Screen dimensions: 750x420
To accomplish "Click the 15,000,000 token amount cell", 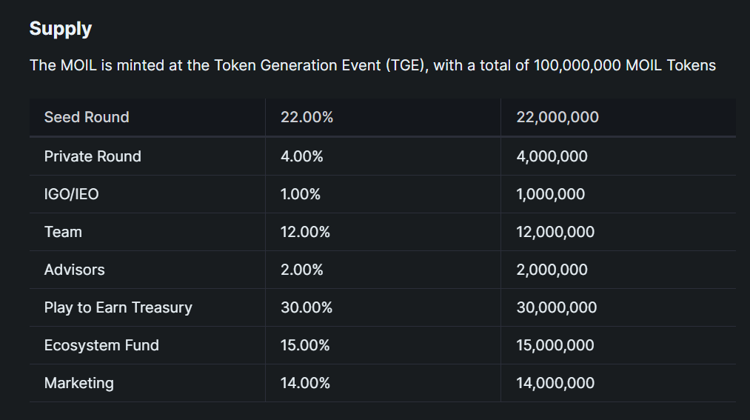I will click(555, 345).
